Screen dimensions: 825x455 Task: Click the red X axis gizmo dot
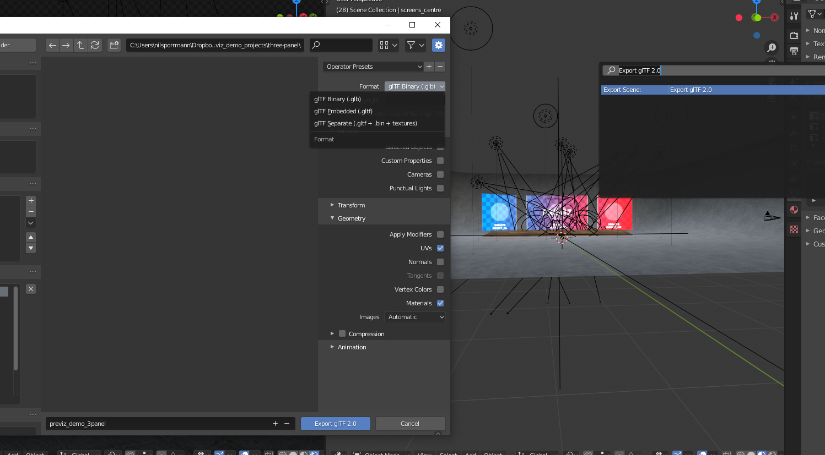(x=775, y=18)
